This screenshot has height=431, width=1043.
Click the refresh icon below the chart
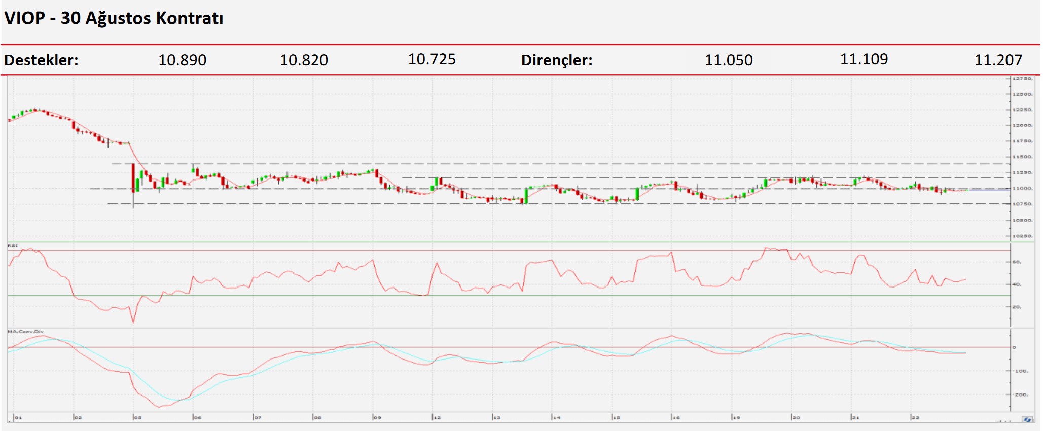pyautogui.click(x=1028, y=419)
